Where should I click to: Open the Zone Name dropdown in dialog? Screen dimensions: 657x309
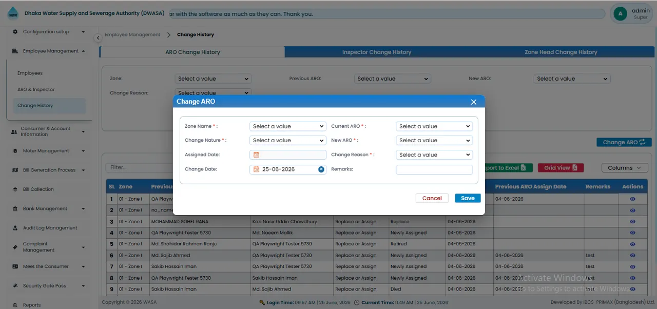click(288, 126)
